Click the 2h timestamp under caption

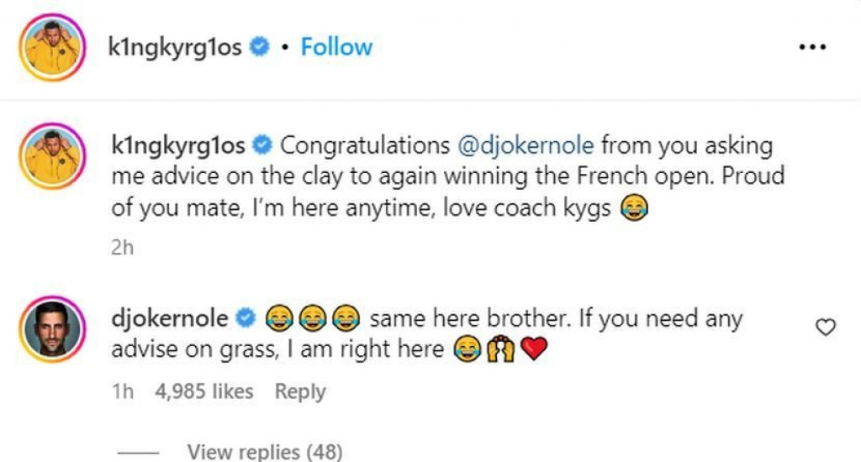click(122, 248)
